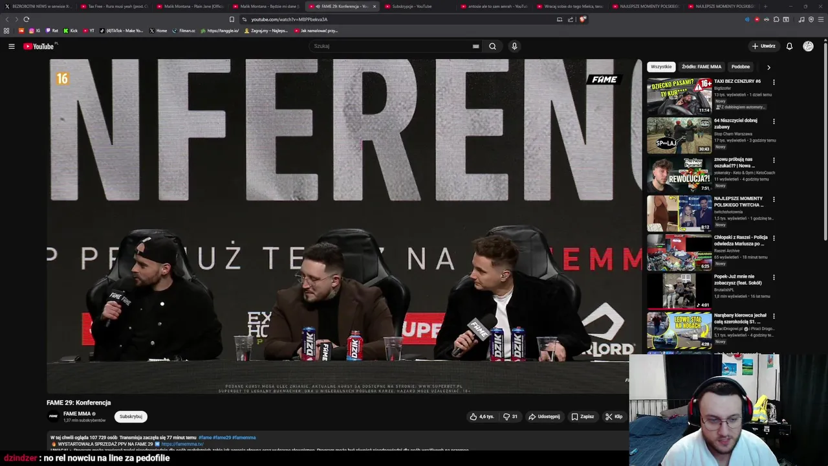Click the FAME 29 video player
This screenshot has height=466, width=828.
point(344,227)
